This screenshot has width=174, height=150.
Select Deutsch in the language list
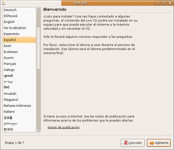[x=20, y=10]
